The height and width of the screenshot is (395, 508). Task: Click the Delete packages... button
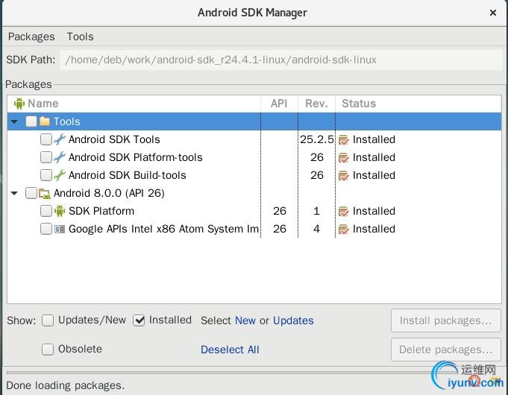[446, 350]
